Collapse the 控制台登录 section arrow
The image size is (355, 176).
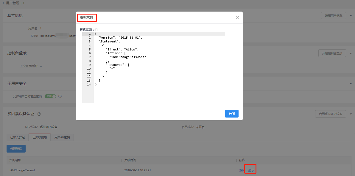point(351,53)
